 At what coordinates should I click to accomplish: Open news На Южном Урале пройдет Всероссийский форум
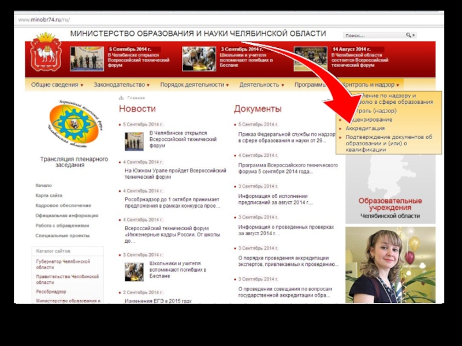176,174
